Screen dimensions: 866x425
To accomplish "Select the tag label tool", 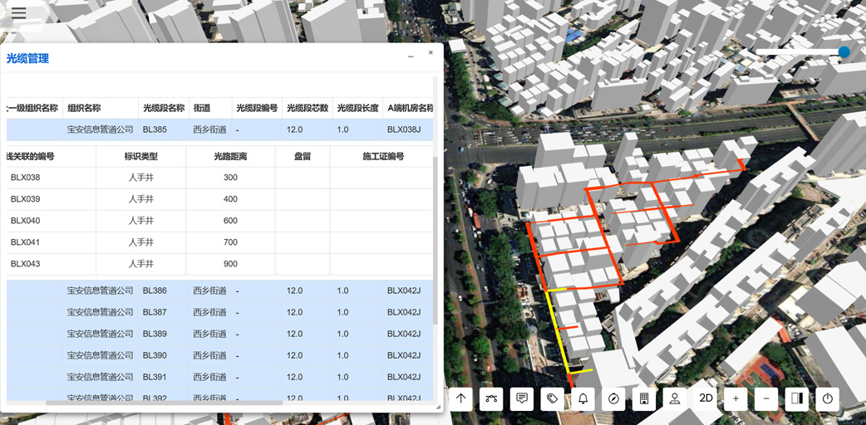I will [x=553, y=398].
